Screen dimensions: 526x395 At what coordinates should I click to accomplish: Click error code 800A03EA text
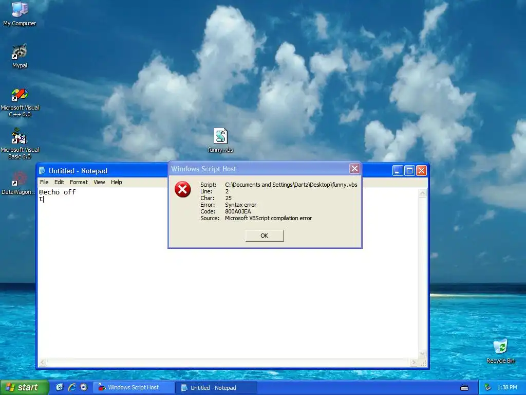(238, 211)
